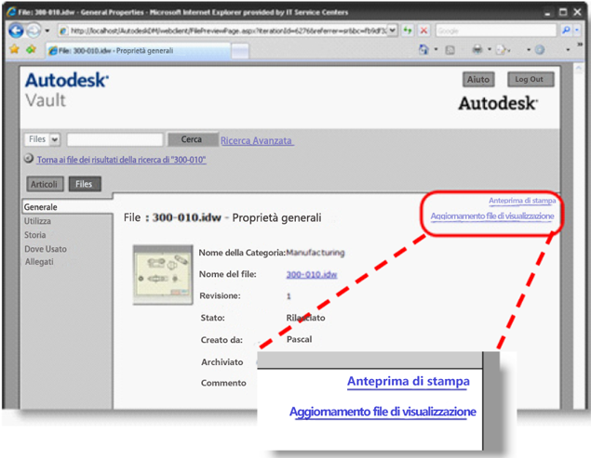Viewport: 591px width, 458px height.
Task: Switch to the Files tab
Action: click(x=85, y=184)
